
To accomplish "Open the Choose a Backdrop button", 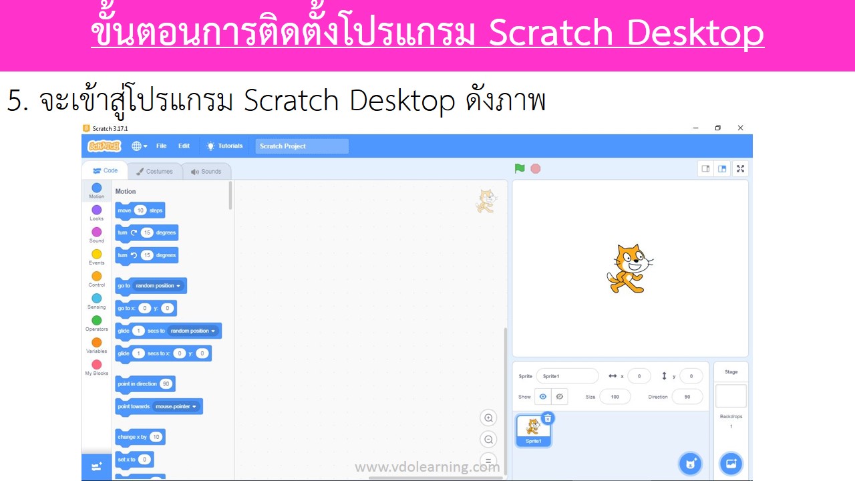I will pos(731,463).
